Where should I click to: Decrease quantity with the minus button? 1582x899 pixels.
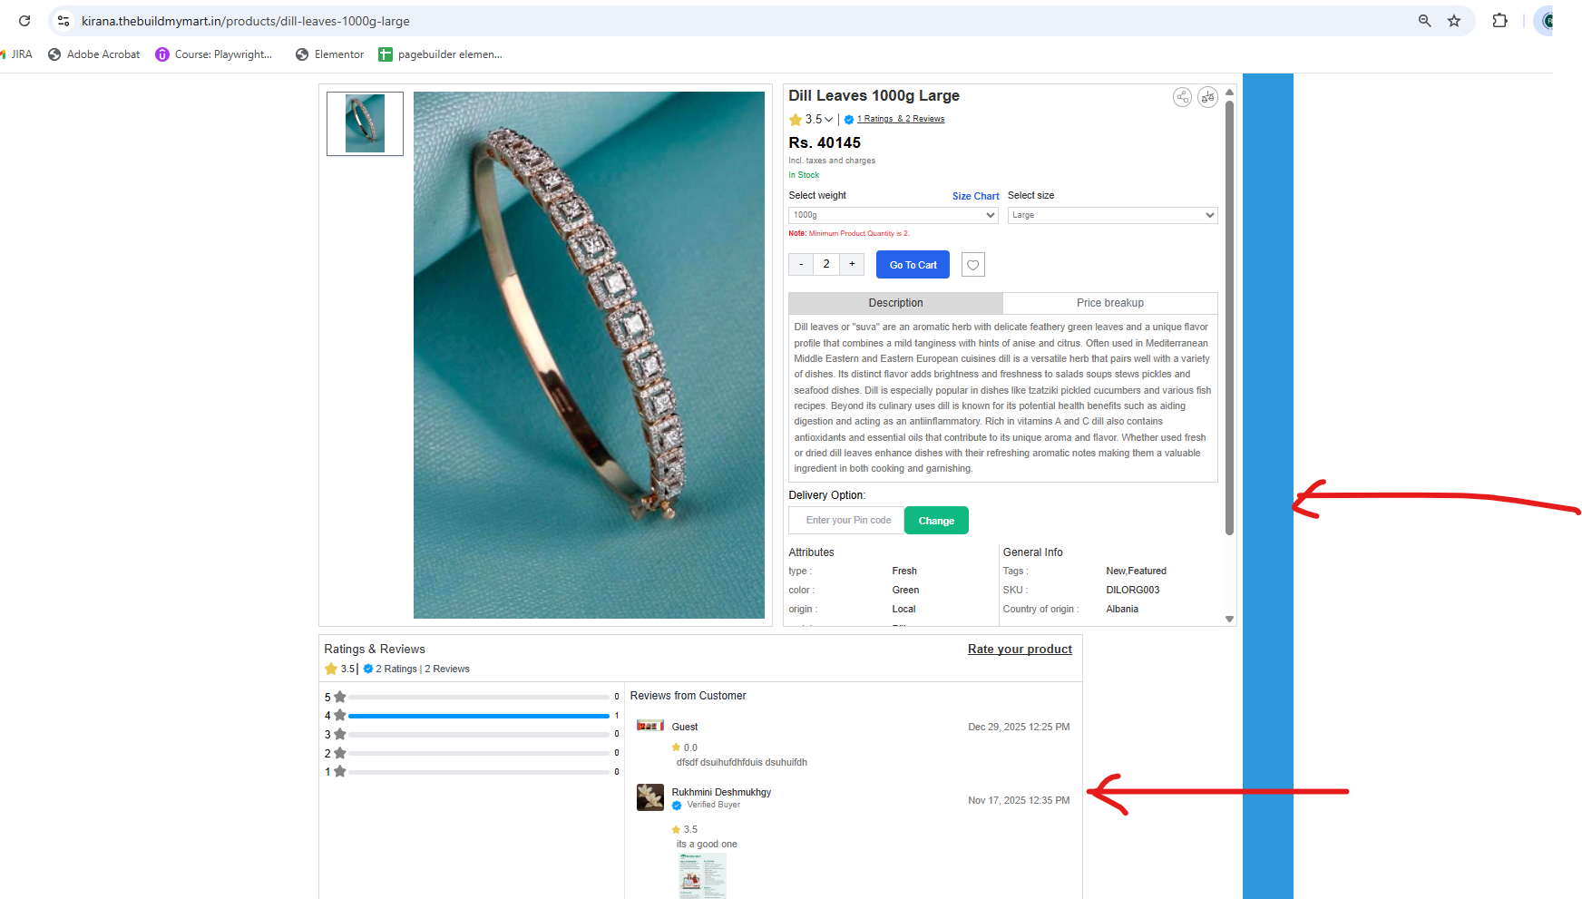tap(801, 264)
